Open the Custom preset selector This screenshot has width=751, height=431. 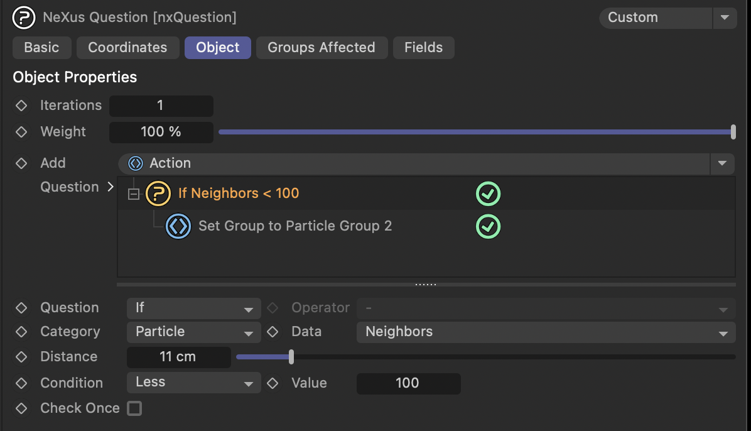(667, 18)
